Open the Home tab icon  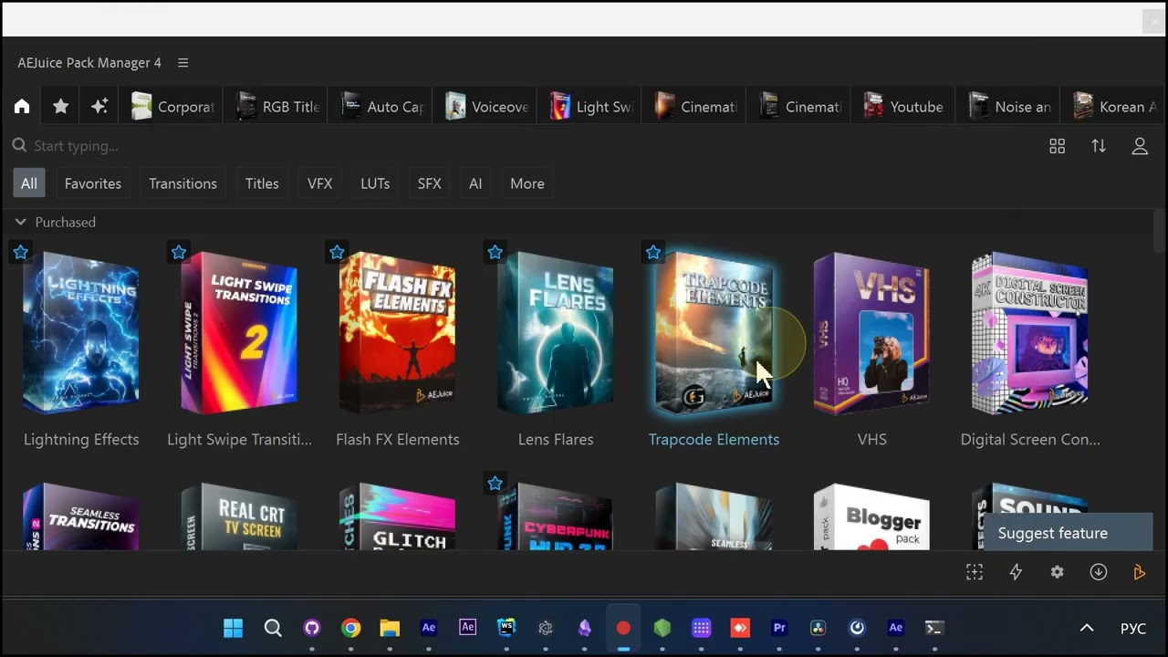[x=22, y=107]
